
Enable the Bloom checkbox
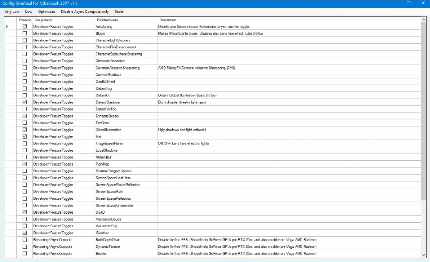pyautogui.click(x=24, y=33)
